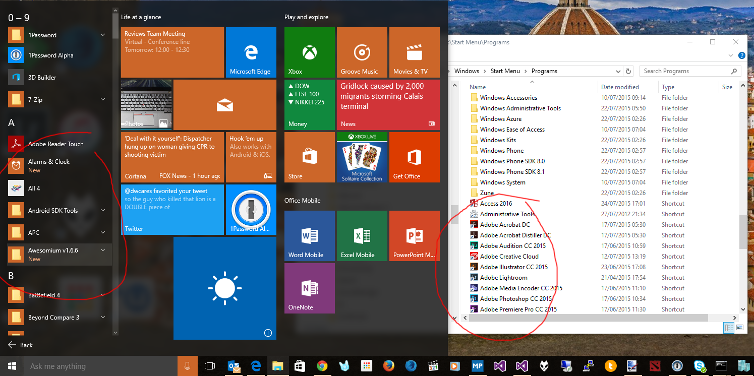The width and height of the screenshot is (754, 376).
Task: Switch Explorer to details view
Action: tap(729, 328)
